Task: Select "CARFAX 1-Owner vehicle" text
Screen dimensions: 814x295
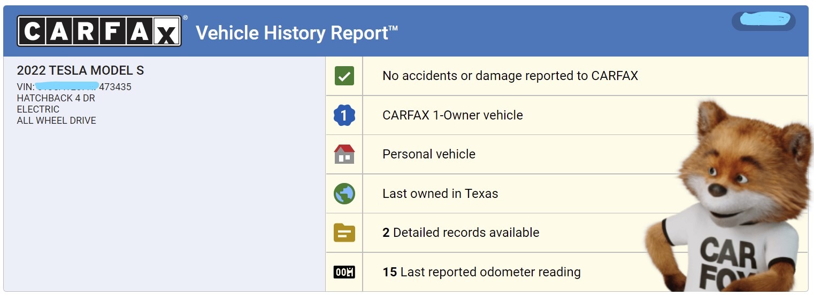Action: pos(452,115)
